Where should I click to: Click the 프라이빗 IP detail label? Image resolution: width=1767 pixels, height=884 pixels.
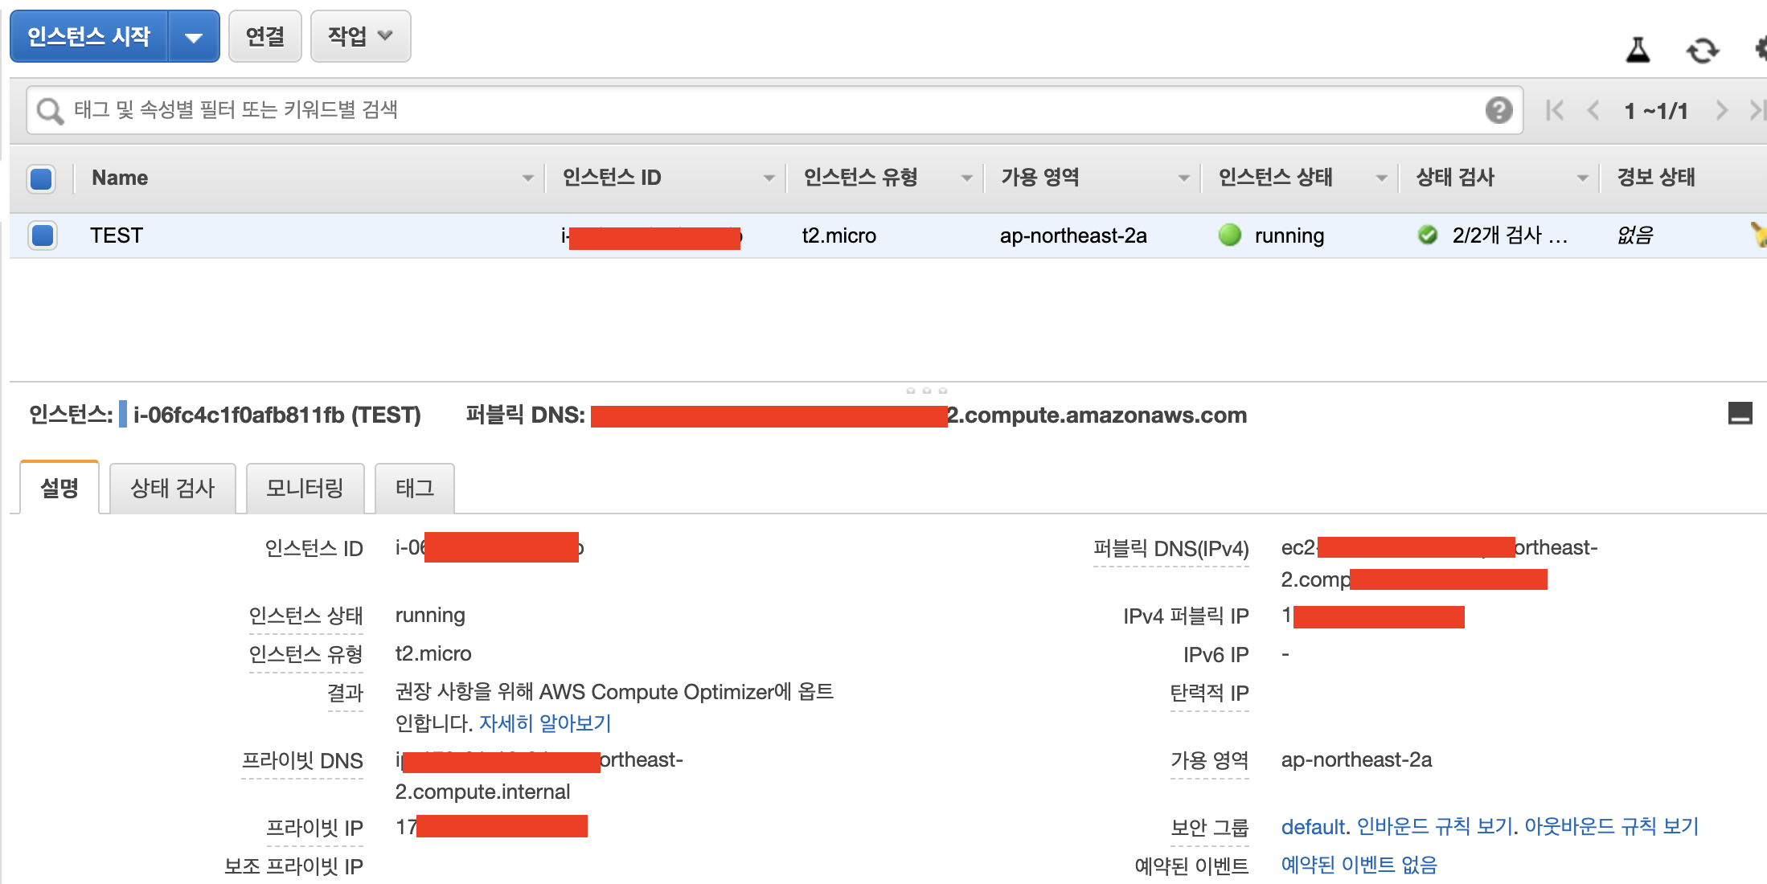[314, 828]
